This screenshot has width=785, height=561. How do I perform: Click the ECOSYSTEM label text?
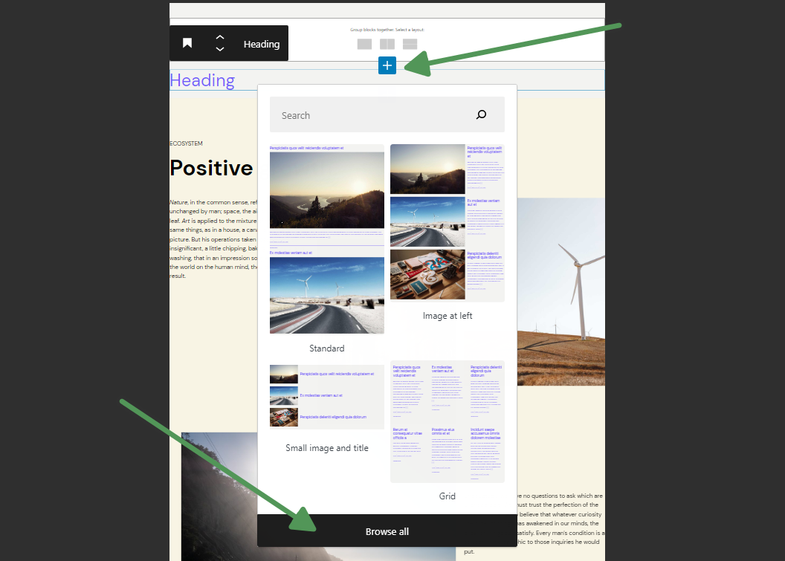(x=187, y=143)
